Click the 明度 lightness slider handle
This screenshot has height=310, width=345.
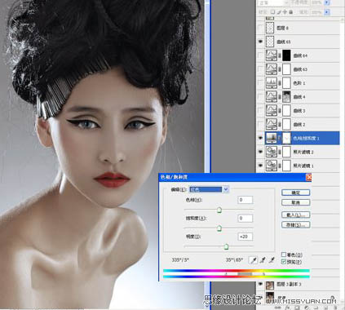(x=226, y=246)
